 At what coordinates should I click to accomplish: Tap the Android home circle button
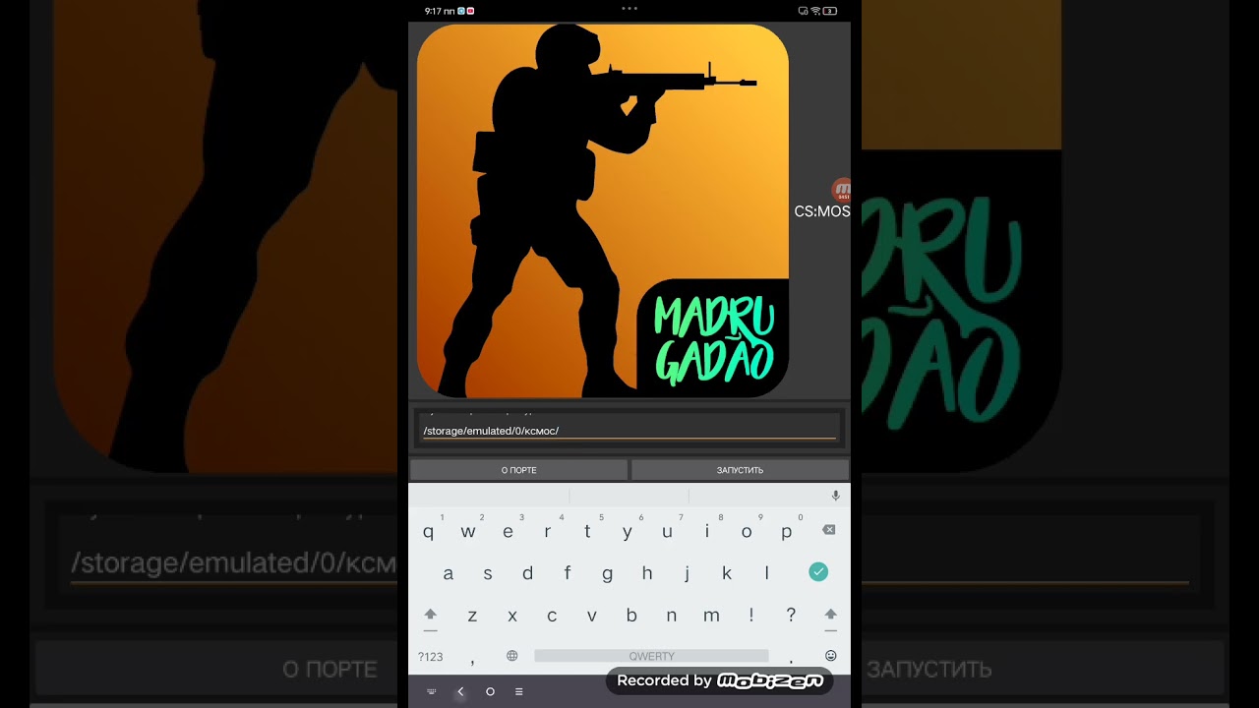490,691
